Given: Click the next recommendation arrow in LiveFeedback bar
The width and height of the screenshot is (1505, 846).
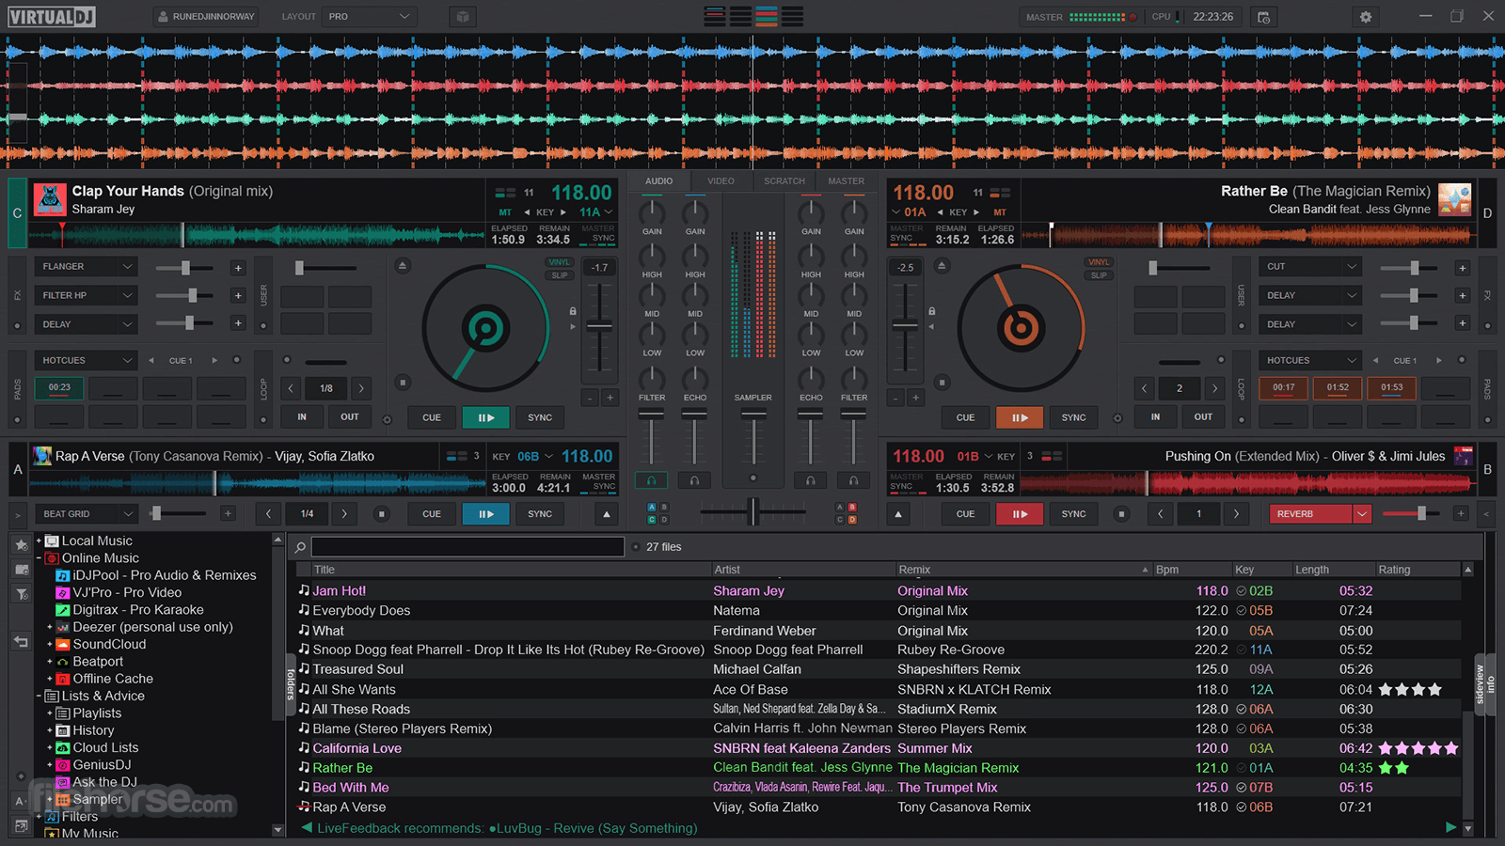Looking at the screenshot, I should coord(1450,827).
